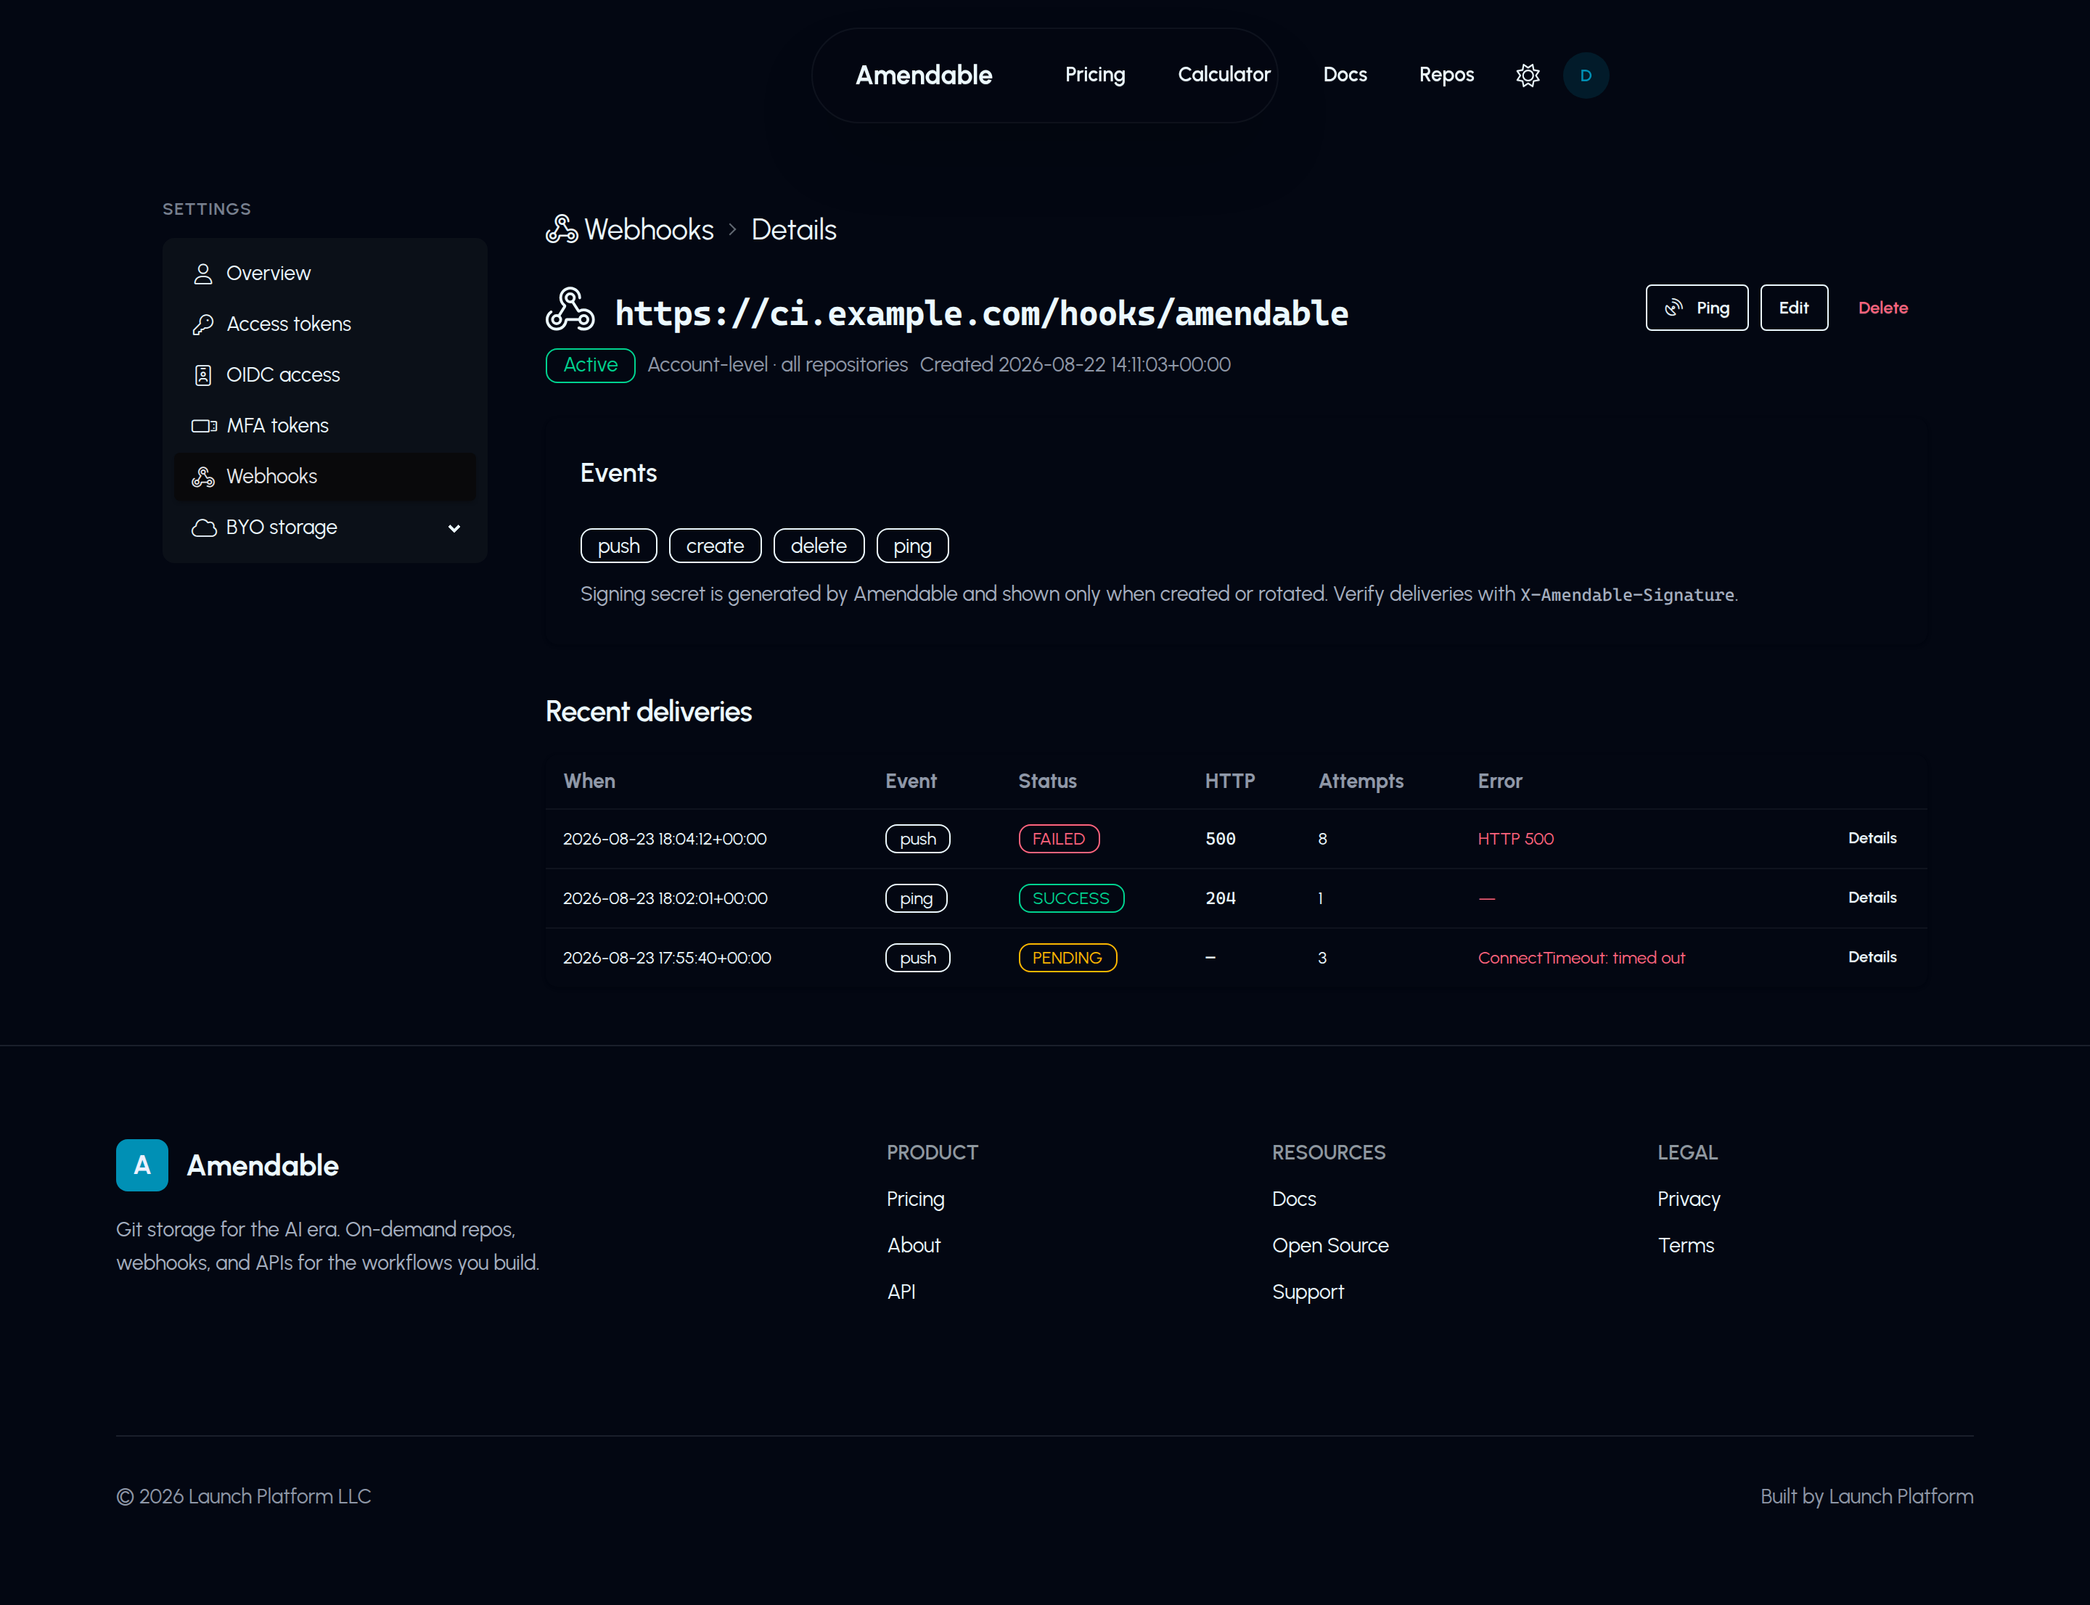Viewport: 2090px width, 1605px height.
Task: Select Access tokens in settings sidebar
Action: pyautogui.click(x=325, y=324)
